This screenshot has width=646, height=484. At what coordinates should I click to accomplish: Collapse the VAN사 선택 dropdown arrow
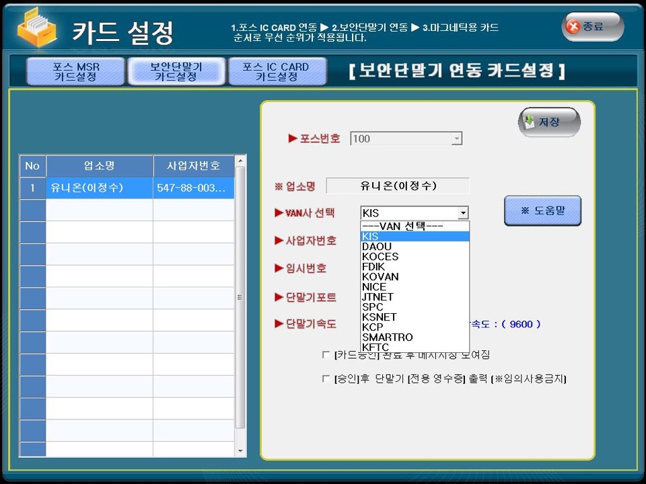tap(463, 213)
